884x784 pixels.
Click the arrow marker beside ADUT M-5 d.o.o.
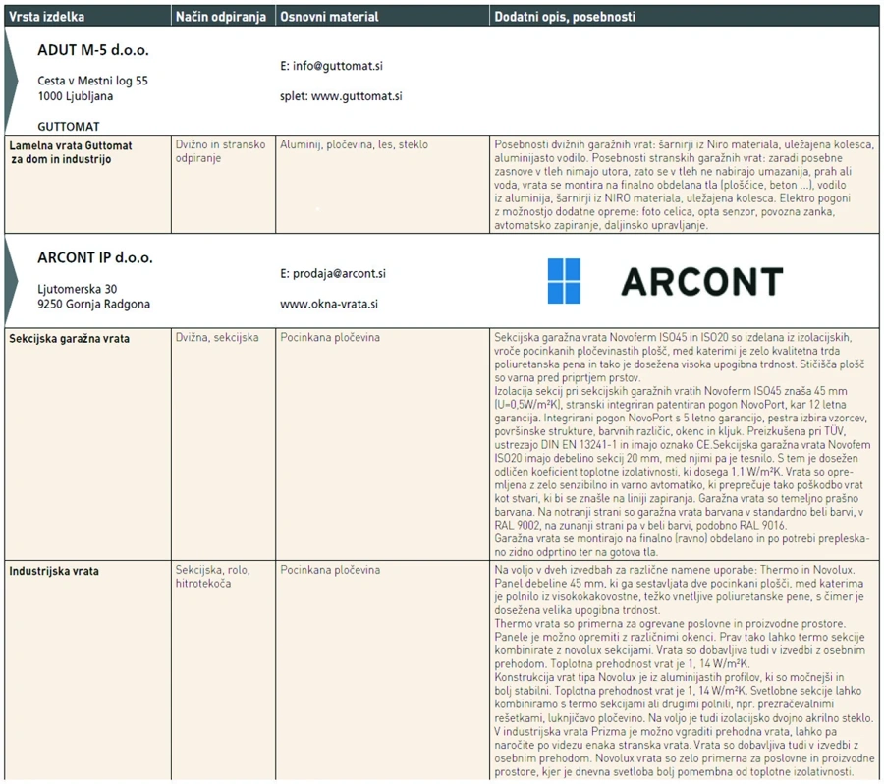click(x=11, y=81)
